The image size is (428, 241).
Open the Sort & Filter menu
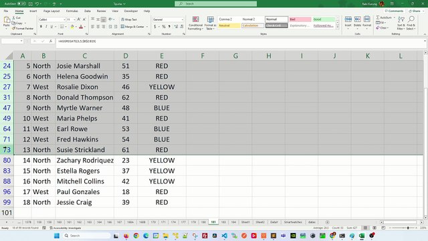[401, 23]
